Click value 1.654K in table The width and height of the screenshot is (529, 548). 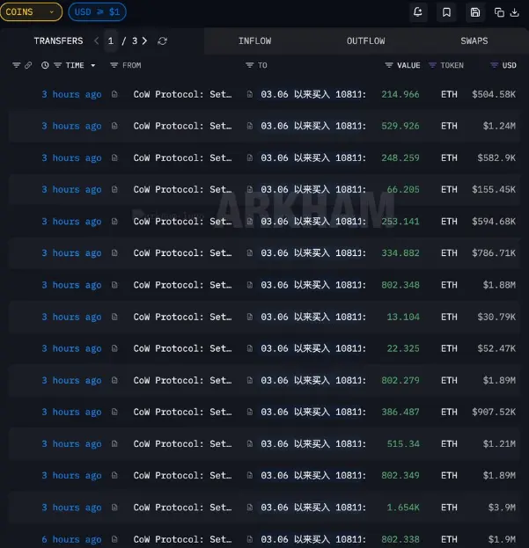click(x=403, y=508)
